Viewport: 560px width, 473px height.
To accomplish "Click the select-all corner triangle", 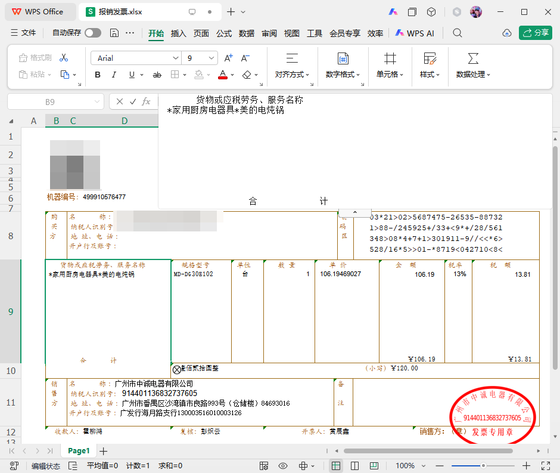I will (11, 121).
